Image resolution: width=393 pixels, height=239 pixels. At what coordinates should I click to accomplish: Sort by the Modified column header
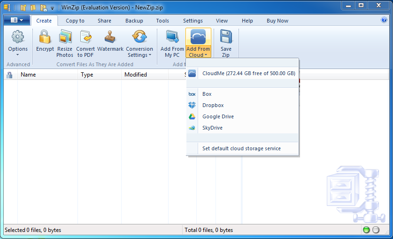pos(145,75)
